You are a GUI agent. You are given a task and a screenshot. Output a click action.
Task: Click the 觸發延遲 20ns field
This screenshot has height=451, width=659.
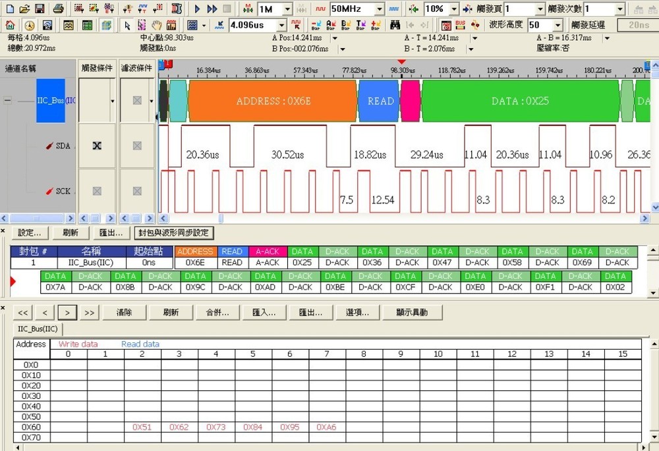point(638,25)
